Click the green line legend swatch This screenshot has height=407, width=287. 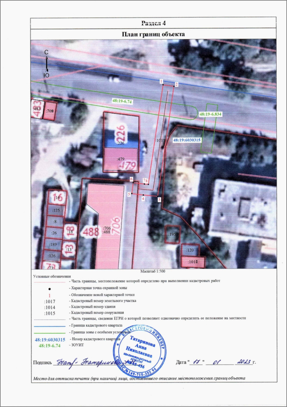point(49,331)
